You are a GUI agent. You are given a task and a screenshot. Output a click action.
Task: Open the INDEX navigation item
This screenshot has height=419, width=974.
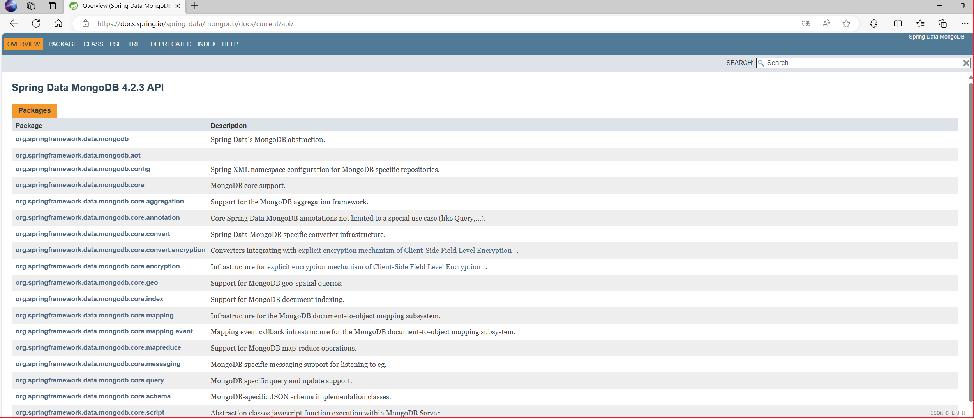[x=206, y=44]
